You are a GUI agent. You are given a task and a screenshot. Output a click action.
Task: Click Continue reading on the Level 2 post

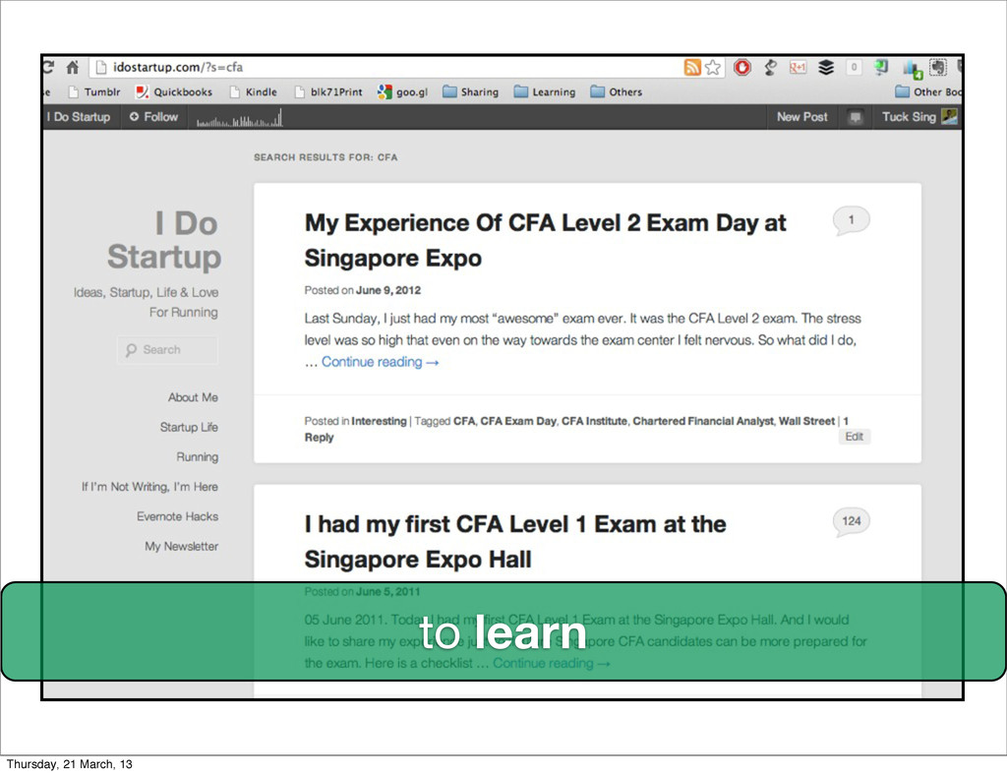click(381, 362)
